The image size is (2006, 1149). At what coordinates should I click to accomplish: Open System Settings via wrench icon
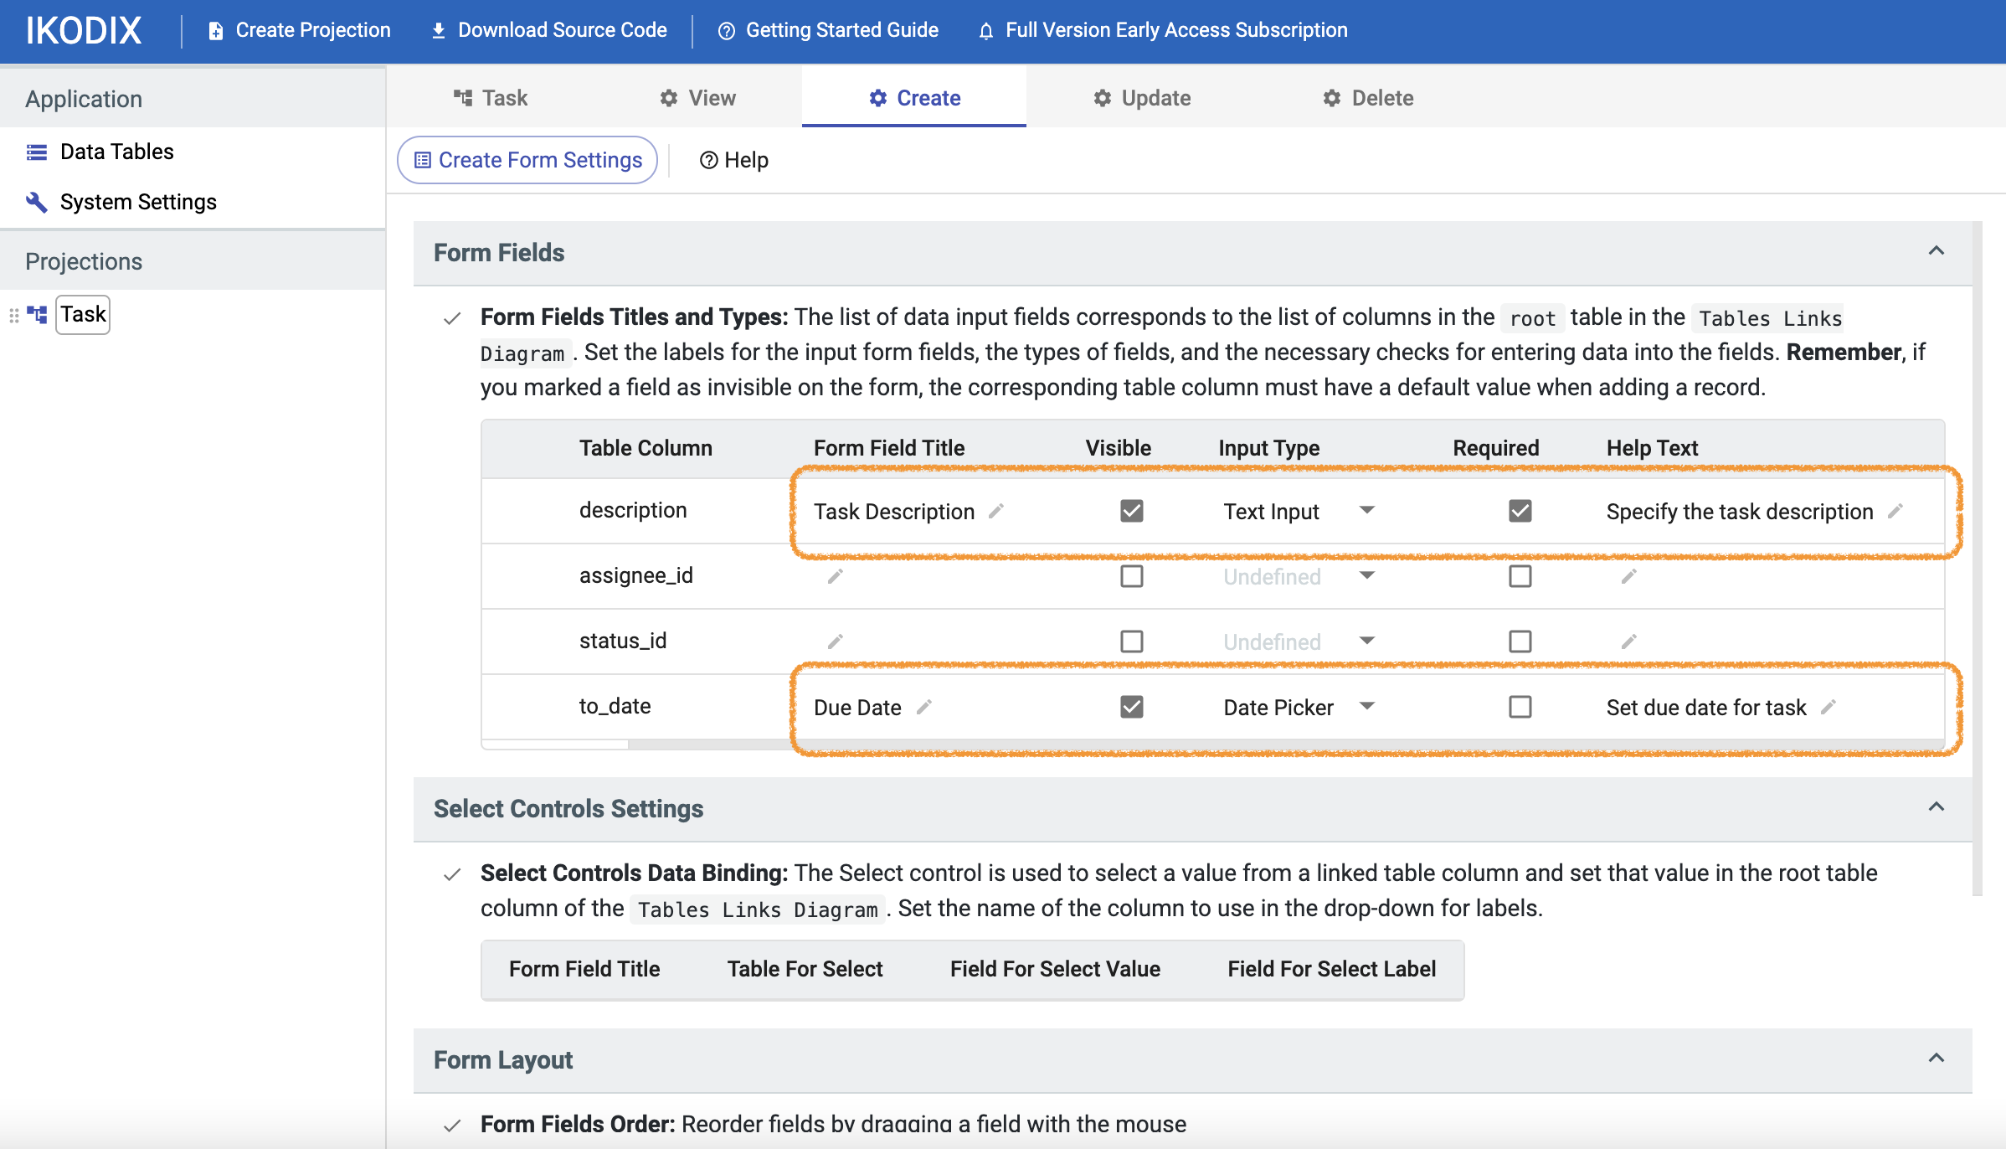[35, 202]
